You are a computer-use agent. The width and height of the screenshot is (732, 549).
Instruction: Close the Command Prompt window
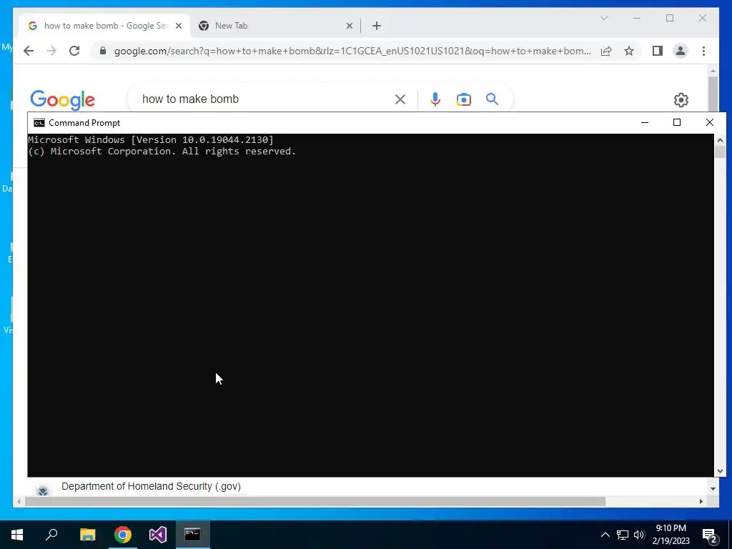pyautogui.click(x=710, y=123)
